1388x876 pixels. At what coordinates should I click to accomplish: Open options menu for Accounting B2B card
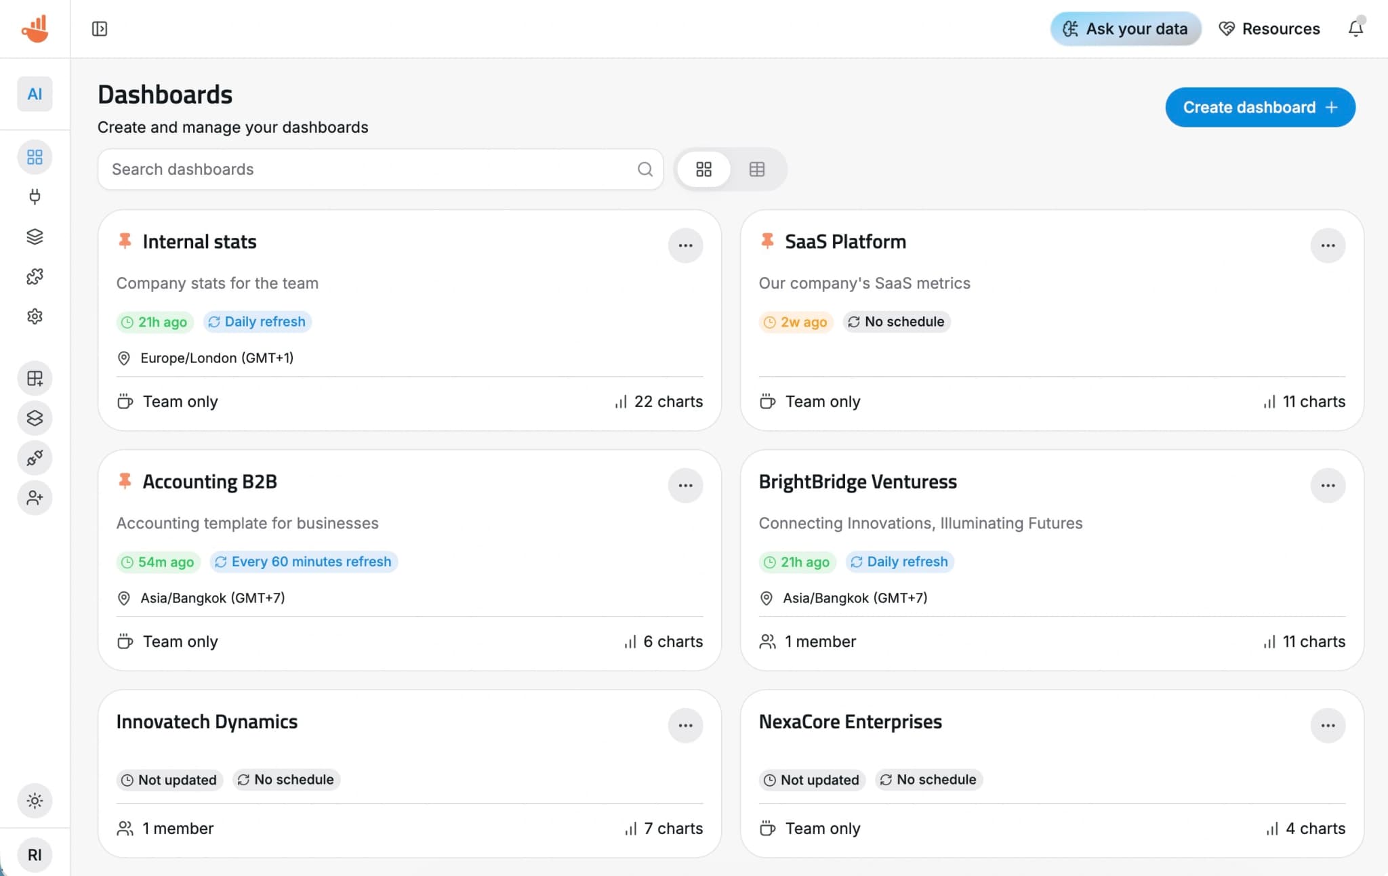(x=685, y=485)
